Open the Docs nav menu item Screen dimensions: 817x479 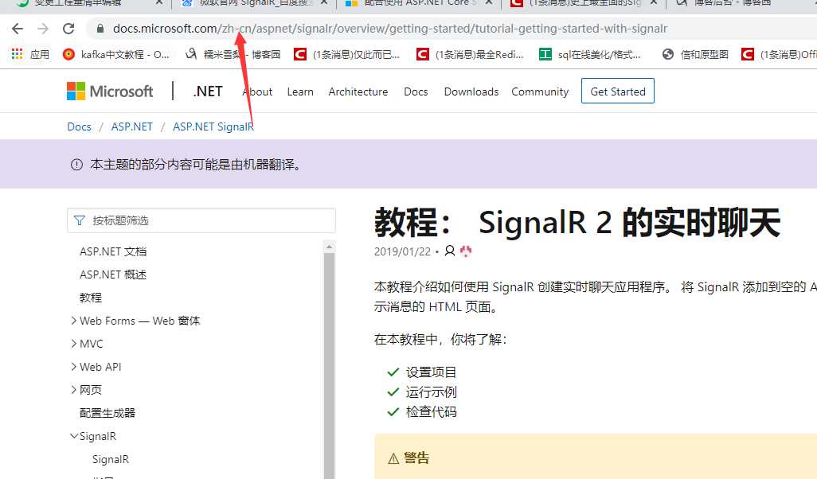(416, 92)
